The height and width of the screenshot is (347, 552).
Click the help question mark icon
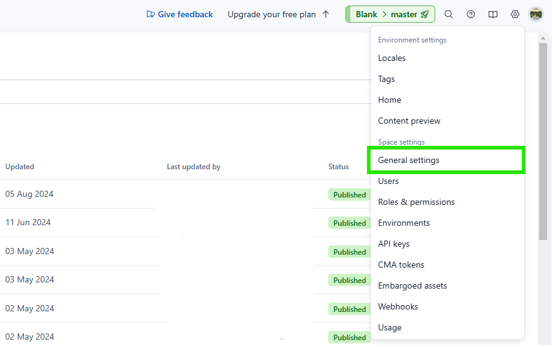point(471,14)
